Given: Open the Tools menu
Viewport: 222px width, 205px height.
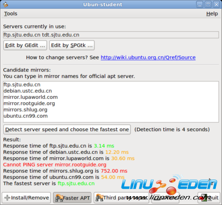Looking at the screenshot, I should tap(11, 14).
